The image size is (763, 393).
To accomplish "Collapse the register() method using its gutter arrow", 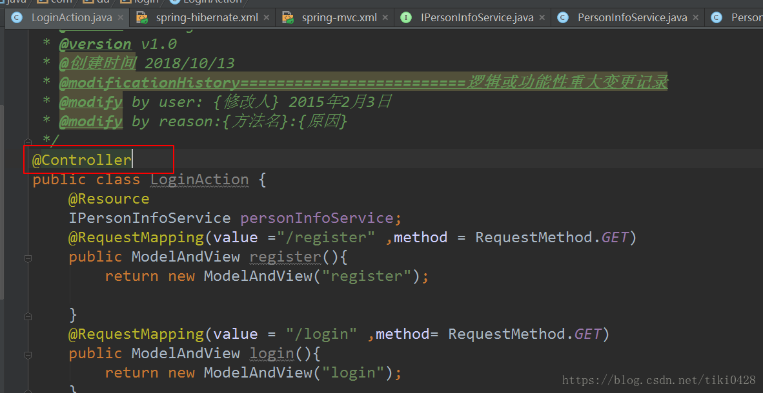I will pos(28,258).
